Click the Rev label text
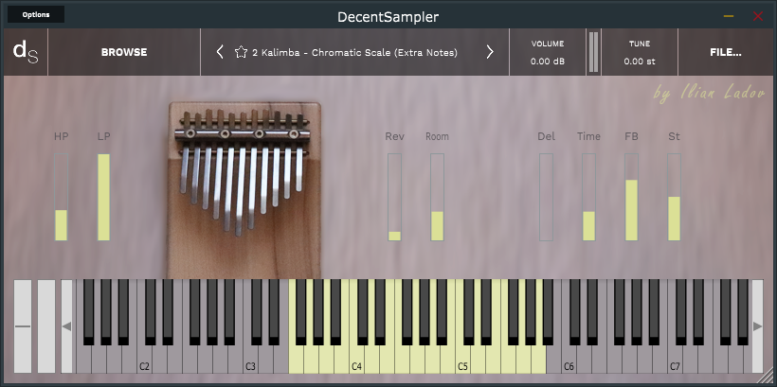This screenshot has width=777, height=387. (x=394, y=136)
